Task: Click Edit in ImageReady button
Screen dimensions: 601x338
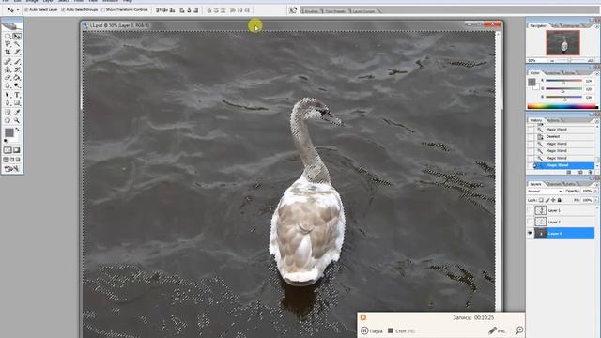Action: 12,169
